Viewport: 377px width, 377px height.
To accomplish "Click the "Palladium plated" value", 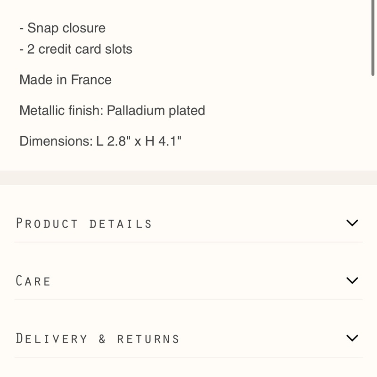I will coord(156,110).
